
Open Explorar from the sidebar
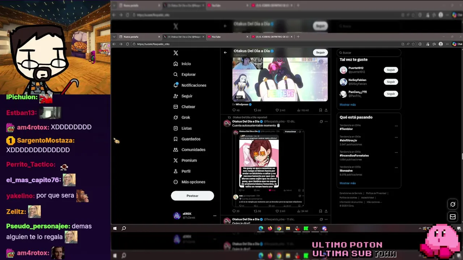[x=184, y=74]
